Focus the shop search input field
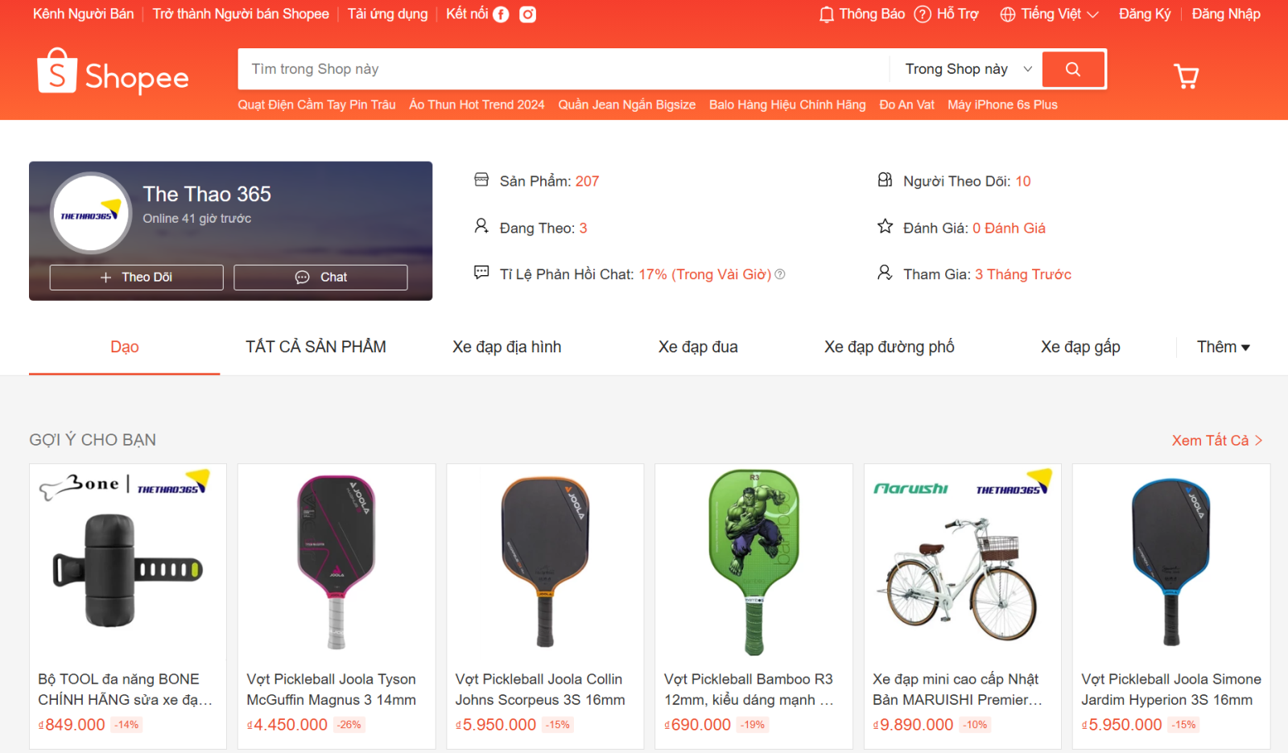Viewport: 1288px width, 753px height. point(563,69)
